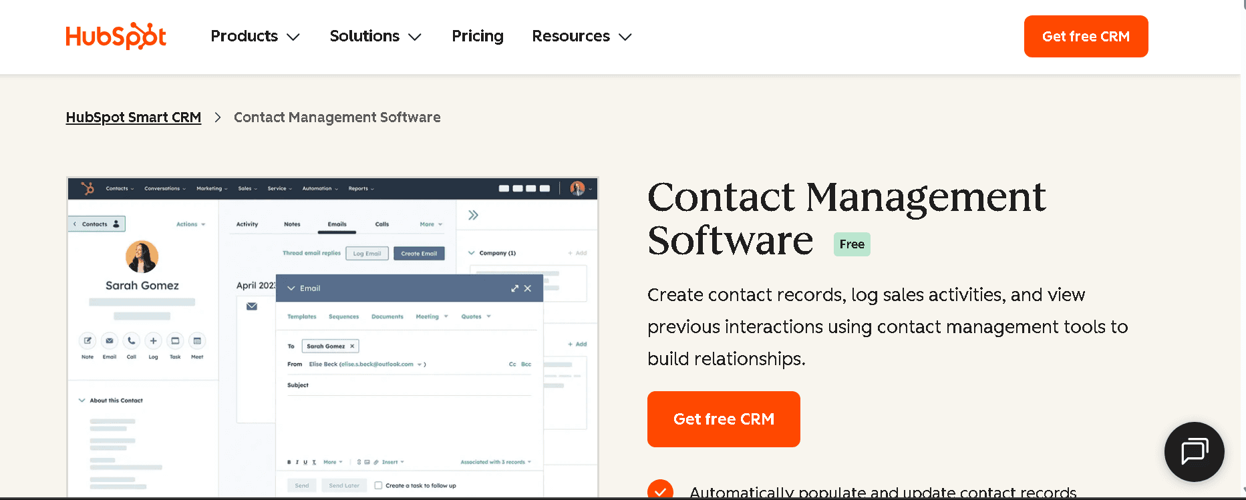Image resolution: width=1246 pixels, height=500 pixels.
Task: Open the Resources dropdown menu
Action: tap(582, 36)
